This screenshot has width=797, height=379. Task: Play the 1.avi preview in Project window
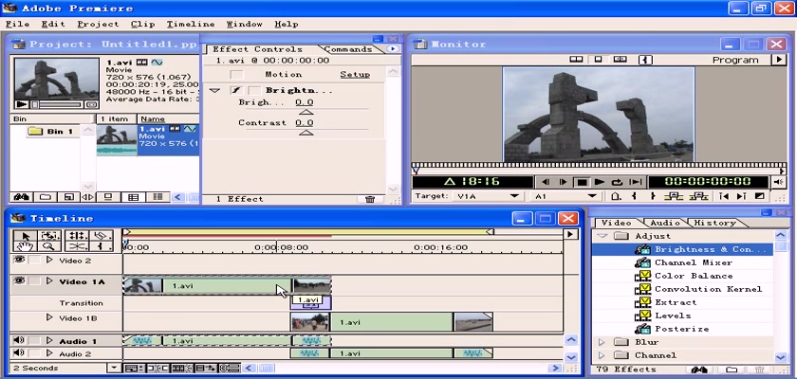coord(21,104)
